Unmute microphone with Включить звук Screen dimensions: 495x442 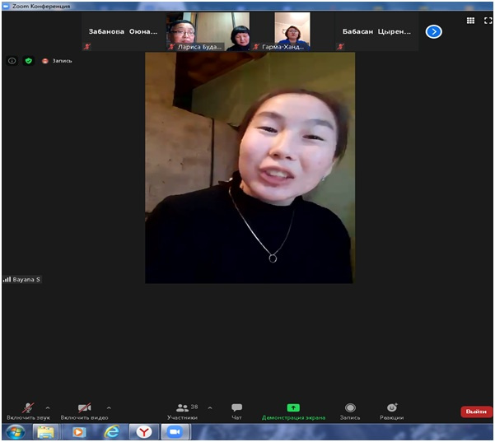pos(28,409)
